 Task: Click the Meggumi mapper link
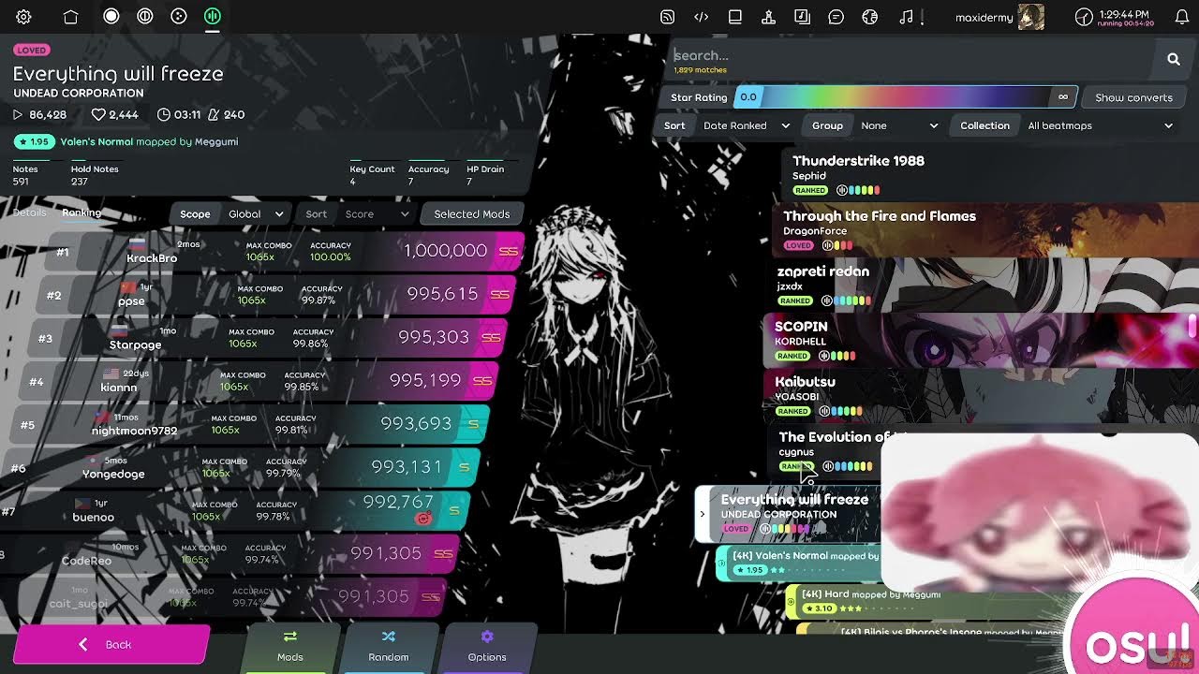(x=216, y=141)
